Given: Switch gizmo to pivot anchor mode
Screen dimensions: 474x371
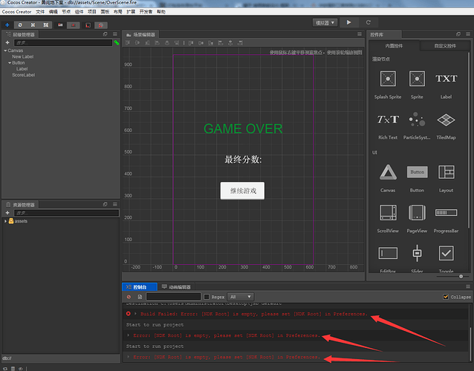Looking at the screenshot, I should [60, 25].
